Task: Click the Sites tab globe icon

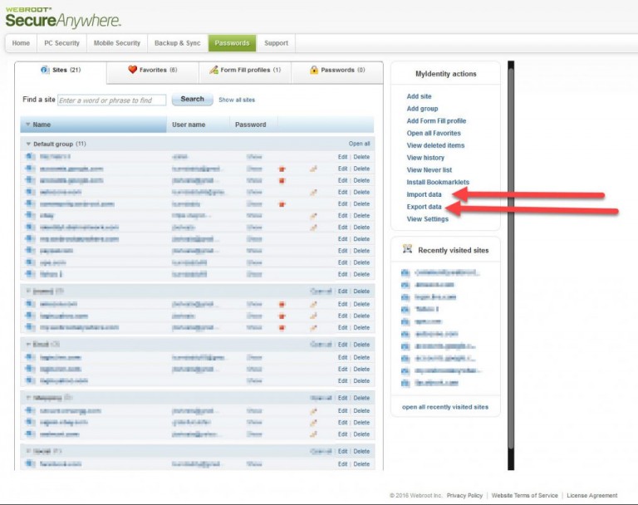Action: coord(45,71)
